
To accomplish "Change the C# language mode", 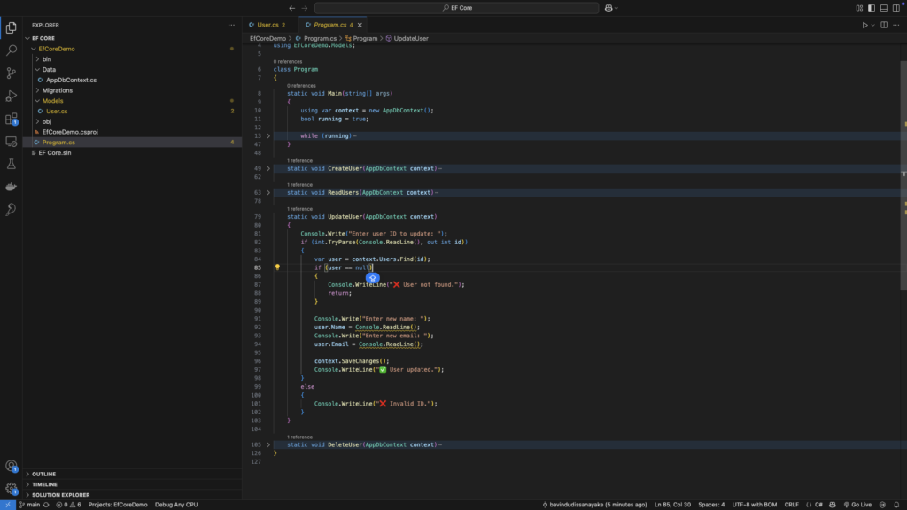I will tap(818, 505).
